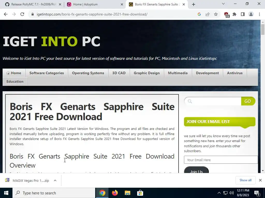The height and width of the screenshot is (198, 265).
Task: Close the downloads bar
Action: [260, 180]
